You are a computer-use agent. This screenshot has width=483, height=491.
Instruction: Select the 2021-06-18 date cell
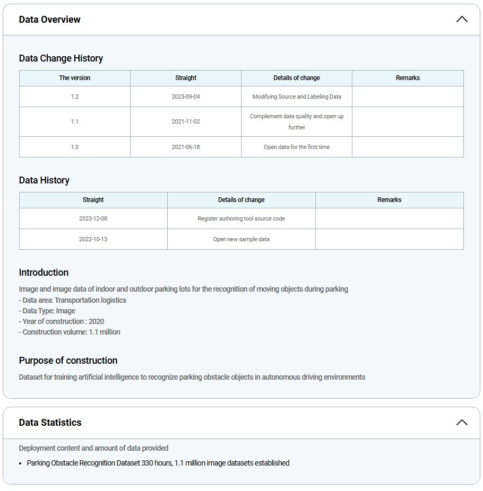(x=186, y=147)
